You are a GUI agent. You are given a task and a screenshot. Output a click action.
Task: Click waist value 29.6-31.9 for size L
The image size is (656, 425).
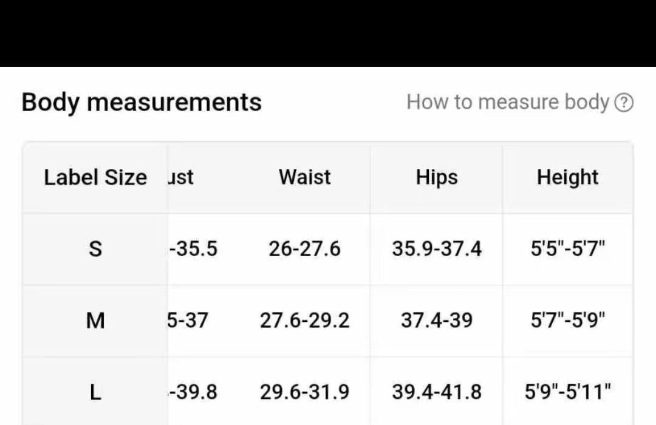click(304, 392)
